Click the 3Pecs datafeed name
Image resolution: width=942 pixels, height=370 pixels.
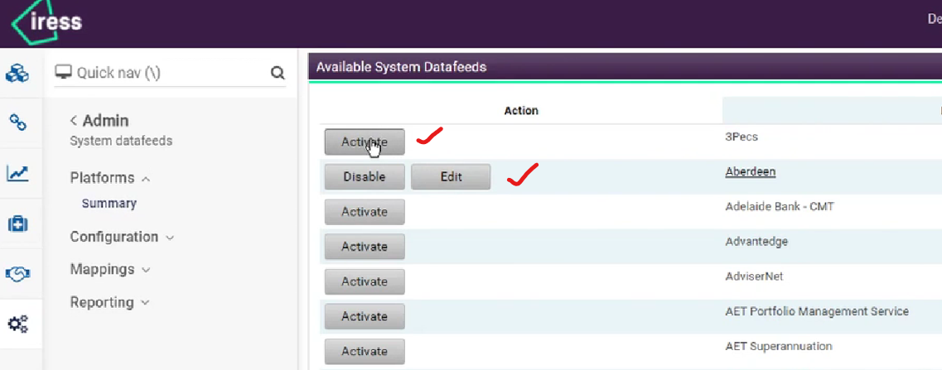(x=742, y=137)
